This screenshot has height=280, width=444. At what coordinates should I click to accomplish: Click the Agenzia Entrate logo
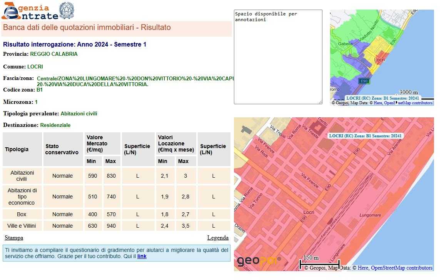coord(30,11)
